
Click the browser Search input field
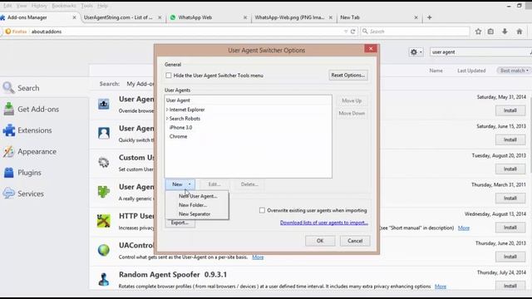click(416, 32)
